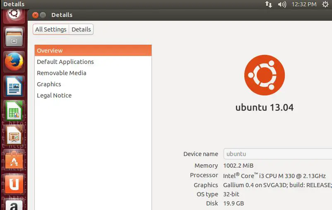Click the Details title in window titlebar

pos(62,15)
